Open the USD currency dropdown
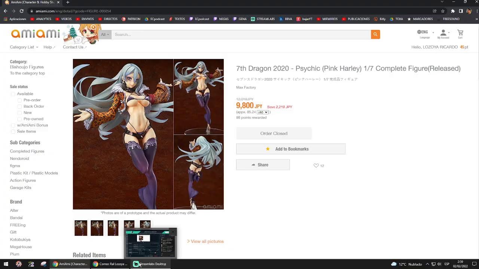479x269 pixels. 263,112
